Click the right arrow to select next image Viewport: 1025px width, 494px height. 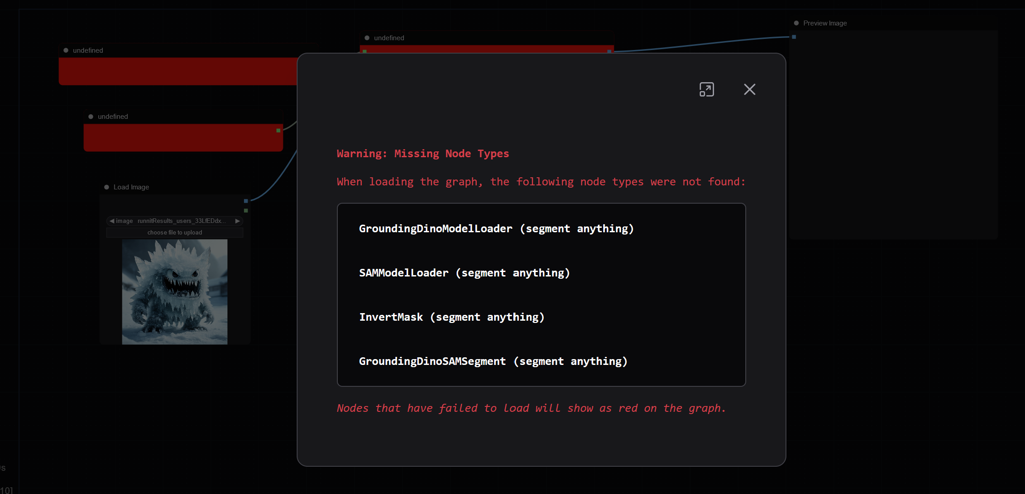(x=237, y=221)
